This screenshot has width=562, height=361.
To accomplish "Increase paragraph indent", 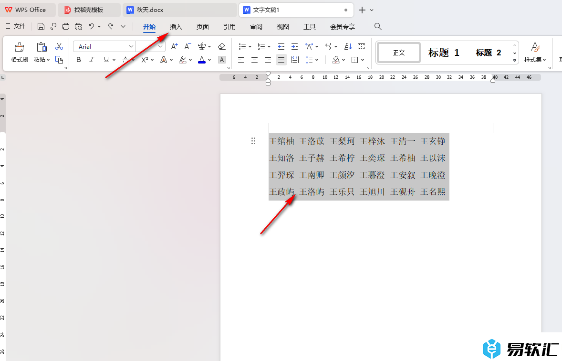I will click(x=294, y=46).
